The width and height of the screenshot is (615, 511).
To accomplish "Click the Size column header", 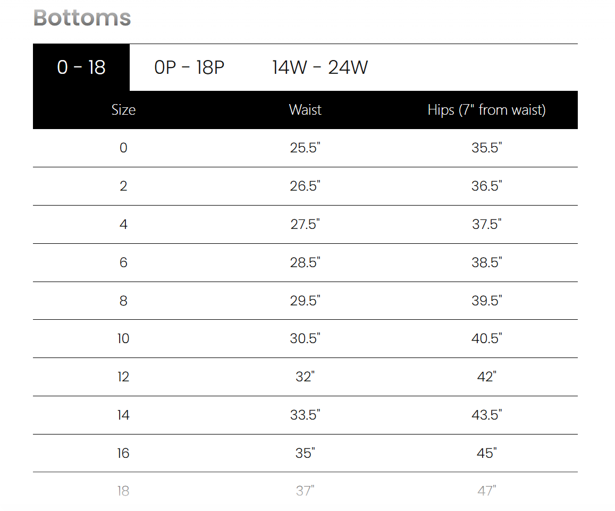I will click(x=123, y=110).
